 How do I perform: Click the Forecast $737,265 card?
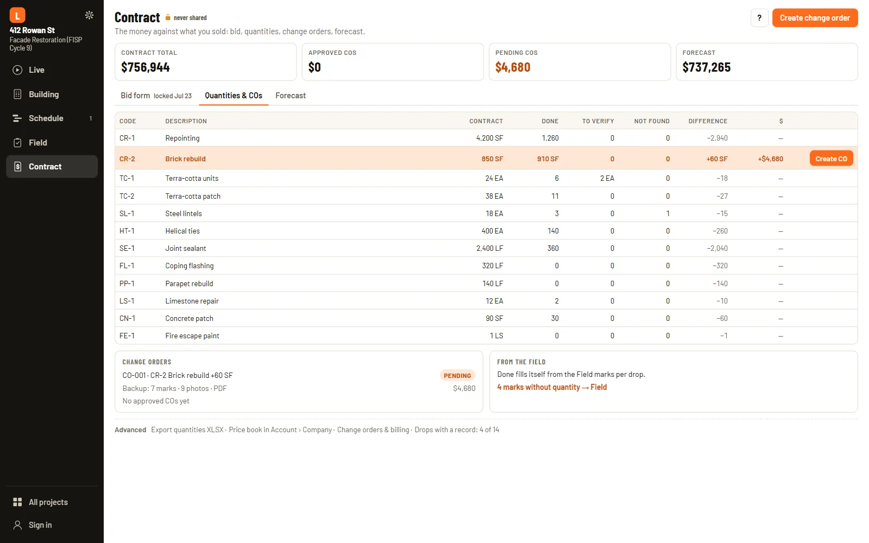[767, 62]
